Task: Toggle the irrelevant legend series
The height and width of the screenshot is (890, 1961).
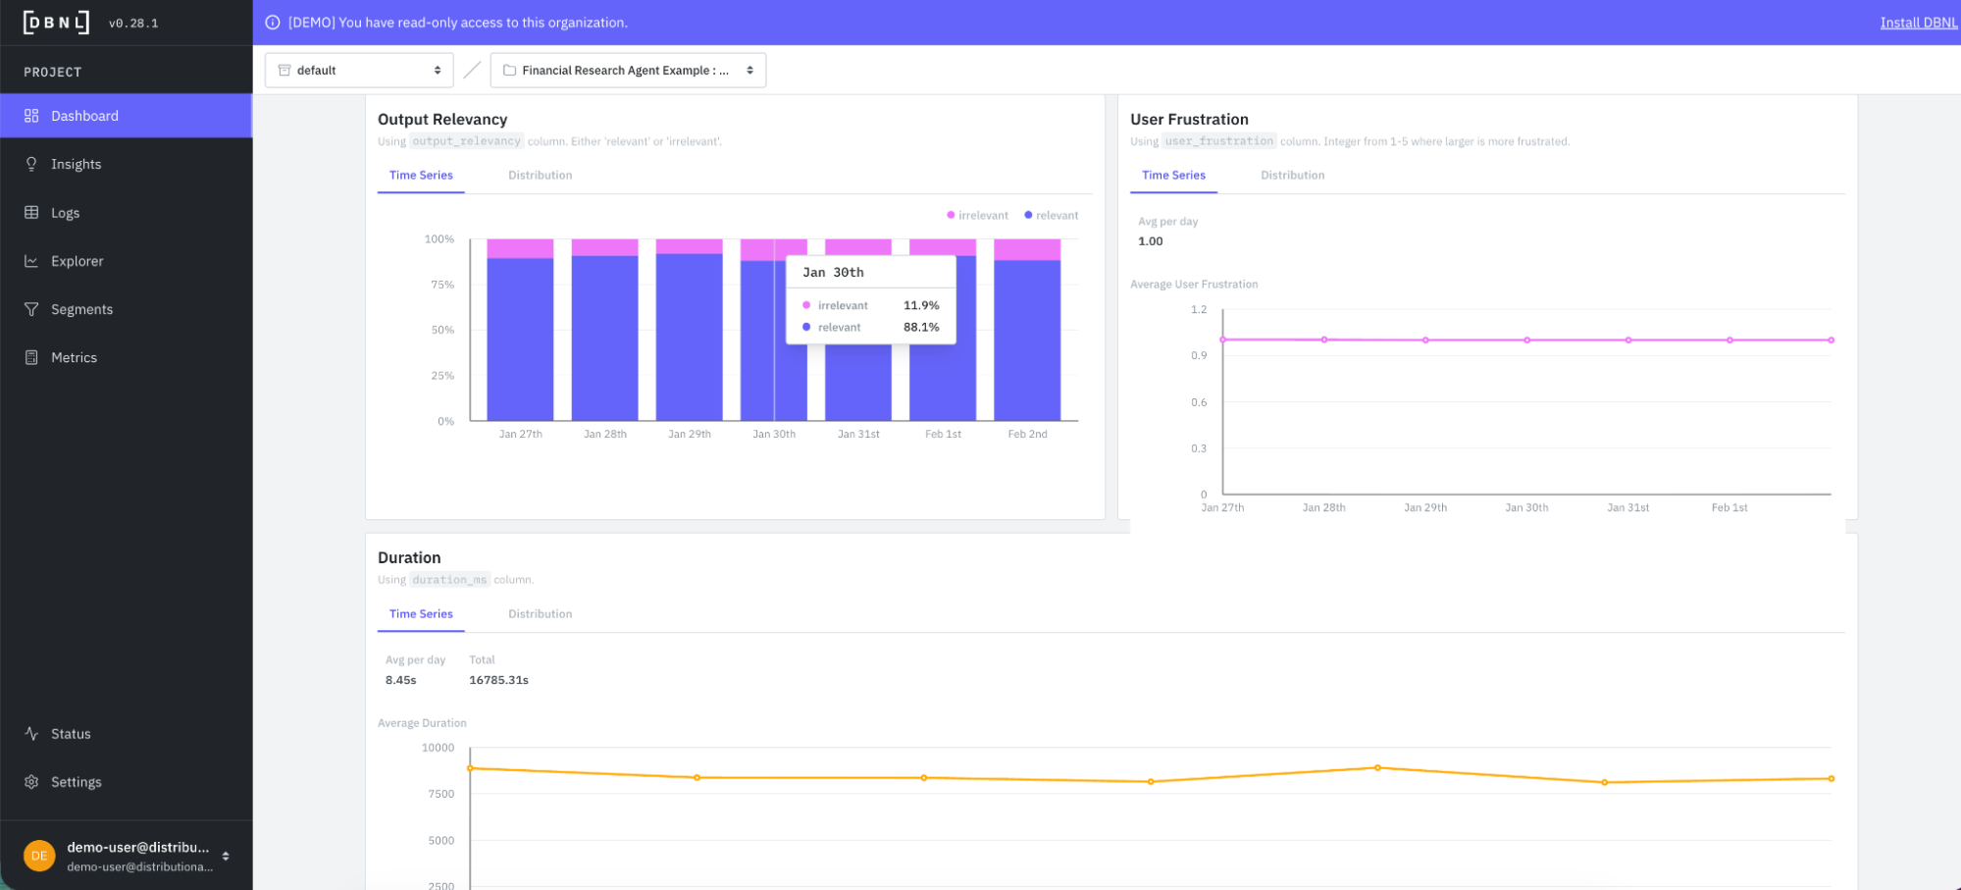Action: (977, 215)
